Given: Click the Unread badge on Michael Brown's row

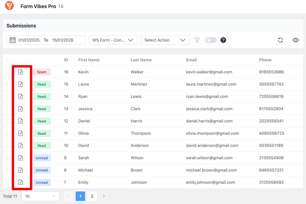Looking at the screenshot, I should pyautogui.click(x=42, y=170).
